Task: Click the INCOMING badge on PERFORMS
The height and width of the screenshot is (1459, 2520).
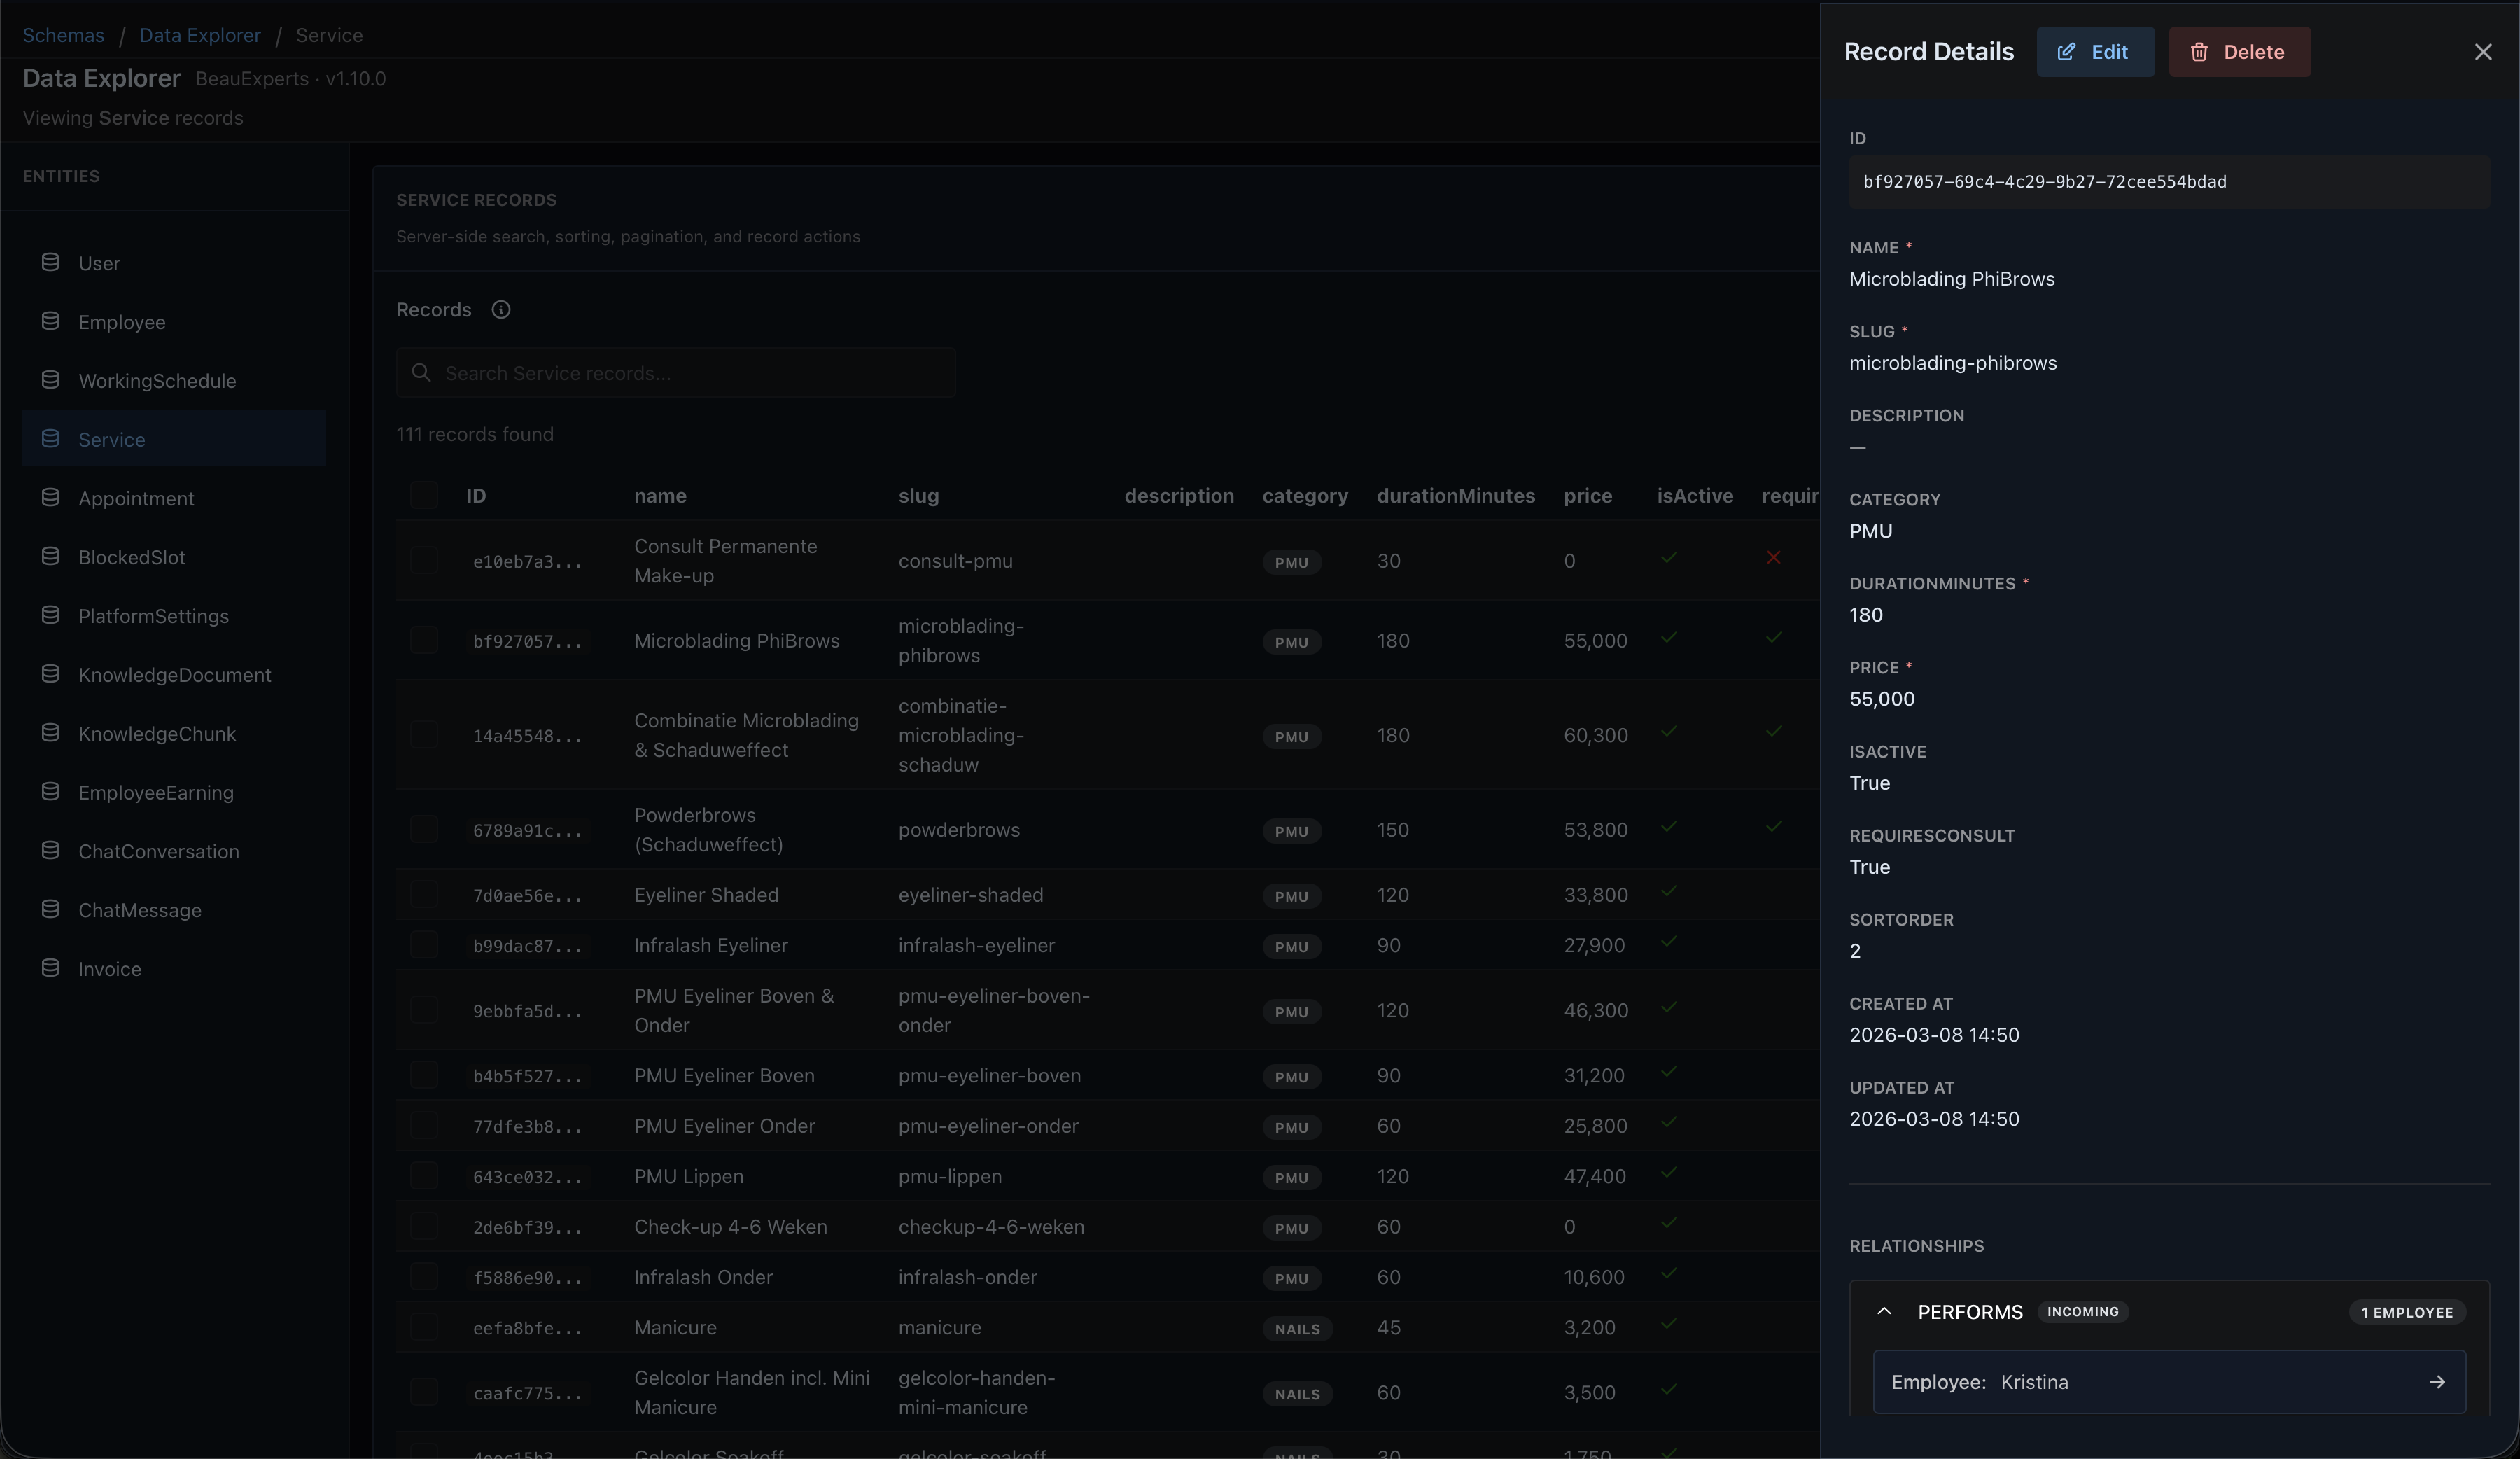Action: point(2083,1311)
